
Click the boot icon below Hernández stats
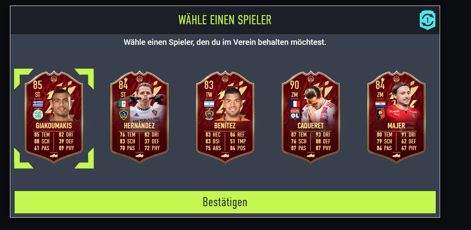coord(140,156)
